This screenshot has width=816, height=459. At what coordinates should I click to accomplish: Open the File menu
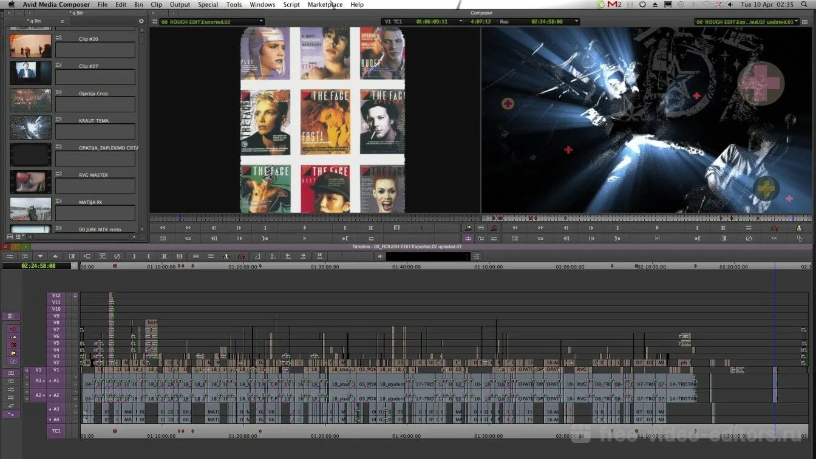pyautogui.click(x=103, y=4)
